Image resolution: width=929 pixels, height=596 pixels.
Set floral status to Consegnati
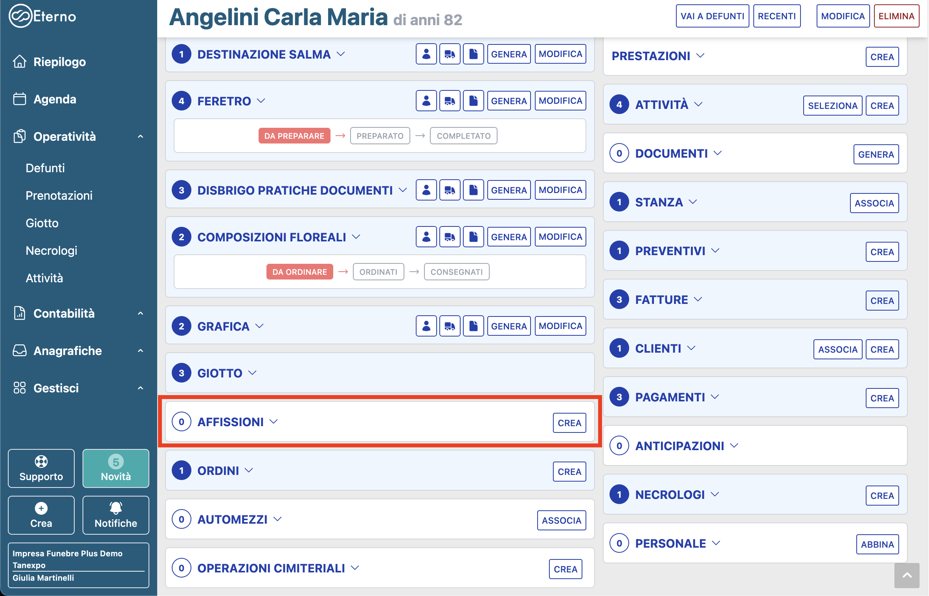456,272
